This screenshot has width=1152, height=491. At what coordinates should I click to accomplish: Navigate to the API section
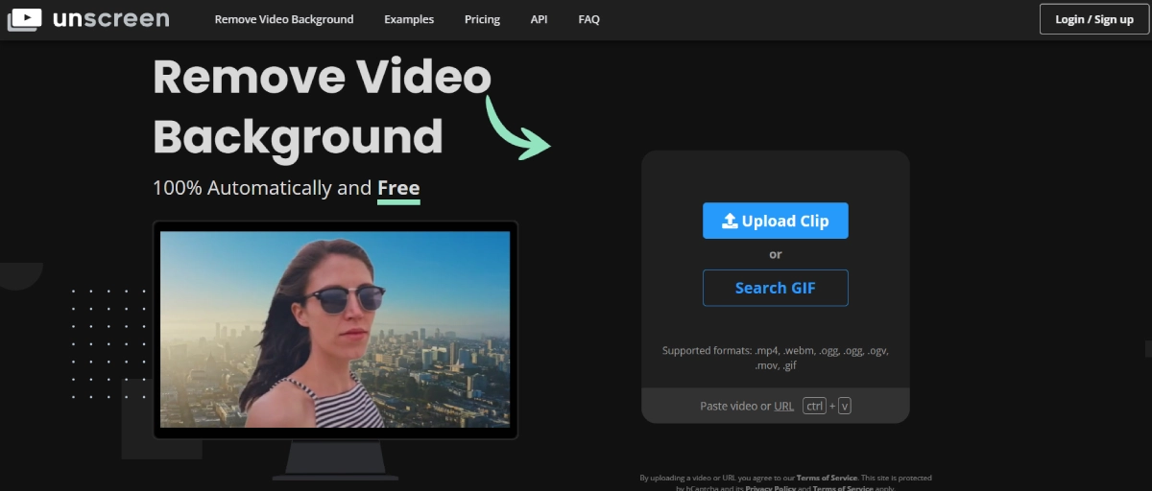coord(540,19)
